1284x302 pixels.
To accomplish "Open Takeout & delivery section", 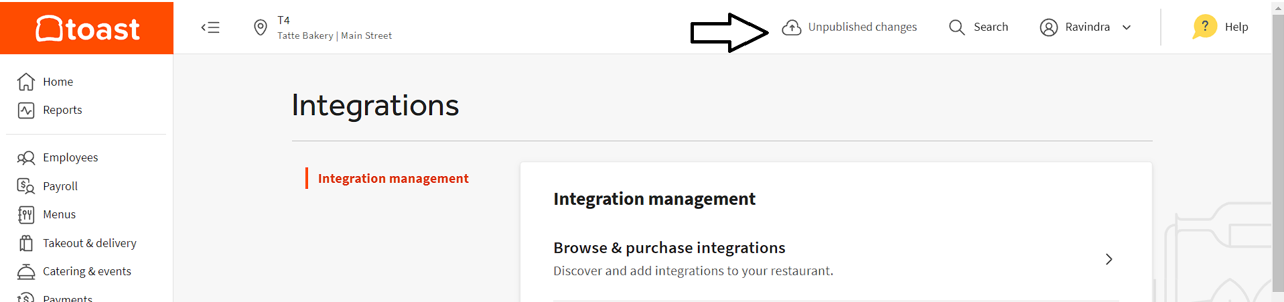I will [x=90, y=243].
